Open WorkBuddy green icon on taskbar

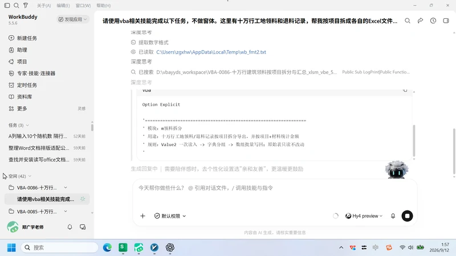click(139, 247)
